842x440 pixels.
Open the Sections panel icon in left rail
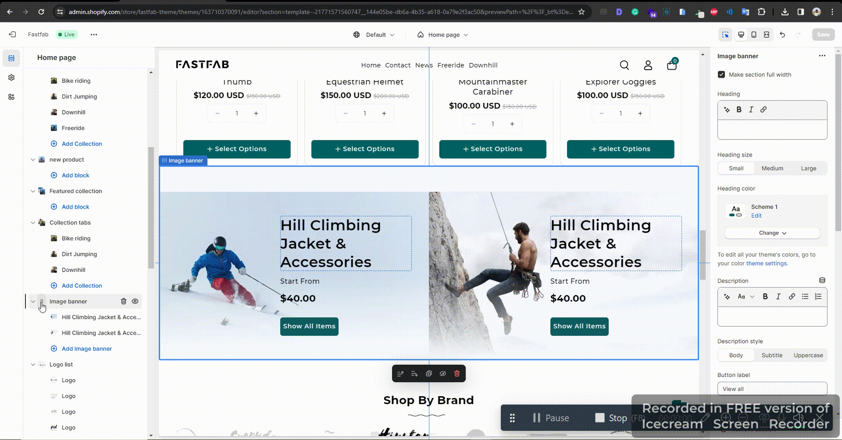coord(11,58)
